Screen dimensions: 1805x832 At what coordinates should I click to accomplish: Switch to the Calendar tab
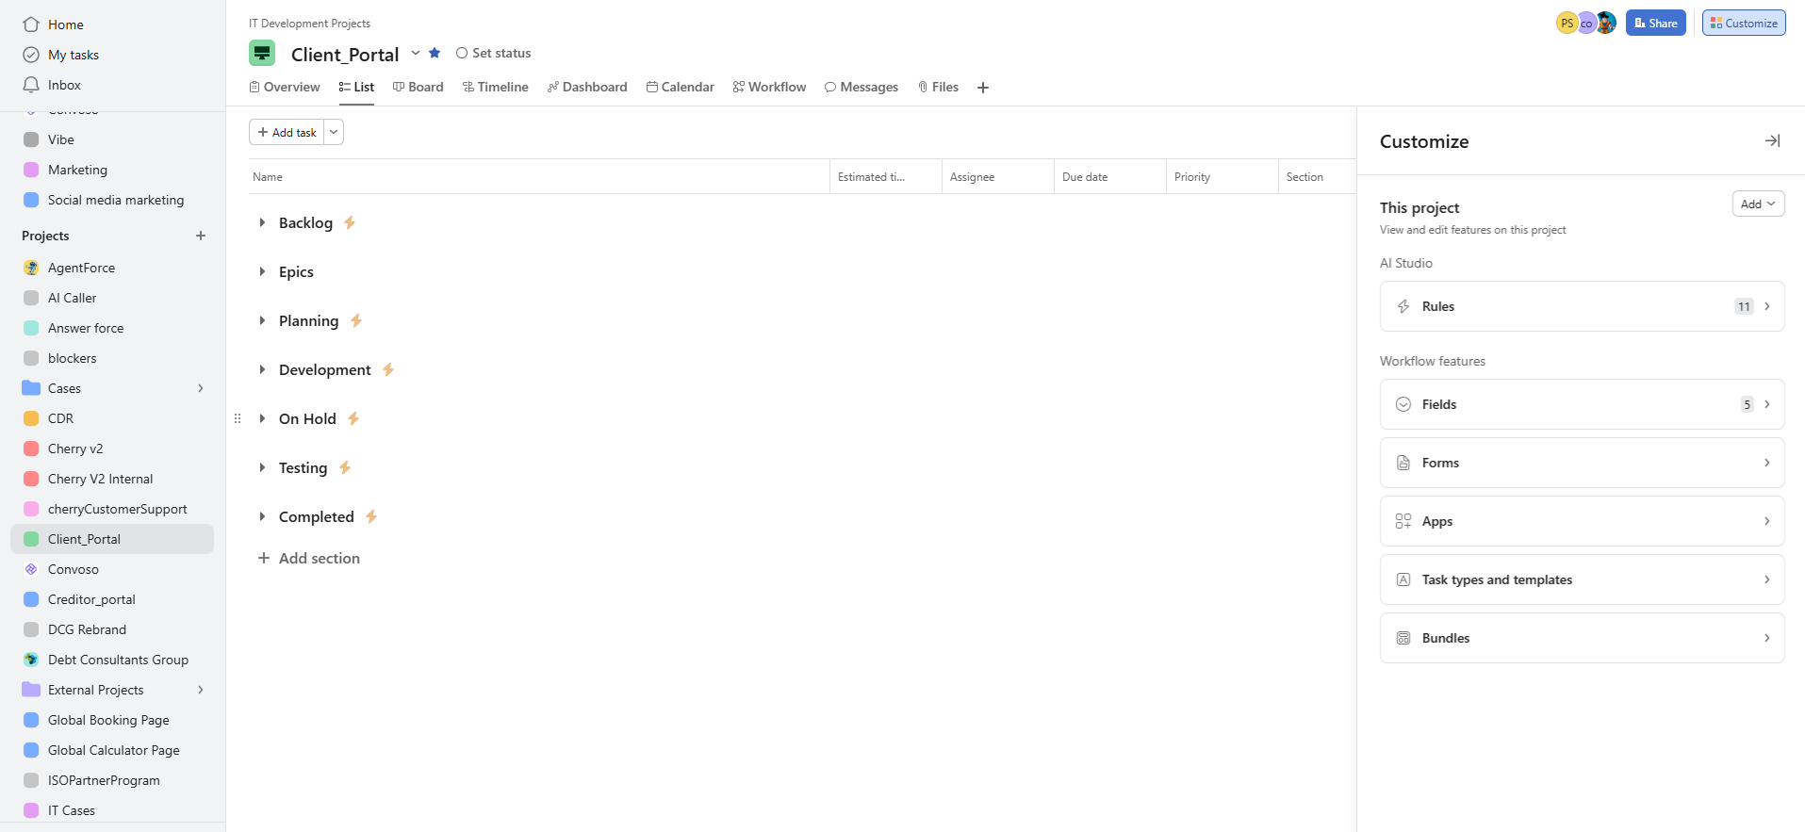(681, 87)
